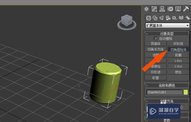Click the L-Ext button
The width and height of the screenshot is (191, 122).
[x=178, y=61]
